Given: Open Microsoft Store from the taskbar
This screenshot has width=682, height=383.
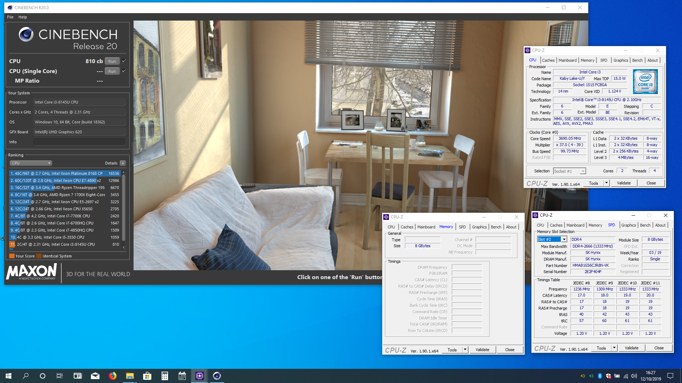Looking at the screenshot, I should (147, 376).
